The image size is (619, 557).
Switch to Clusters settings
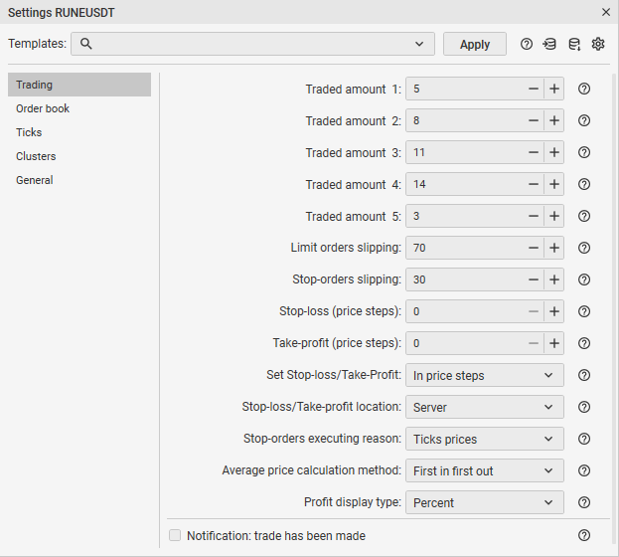point(79,156)
